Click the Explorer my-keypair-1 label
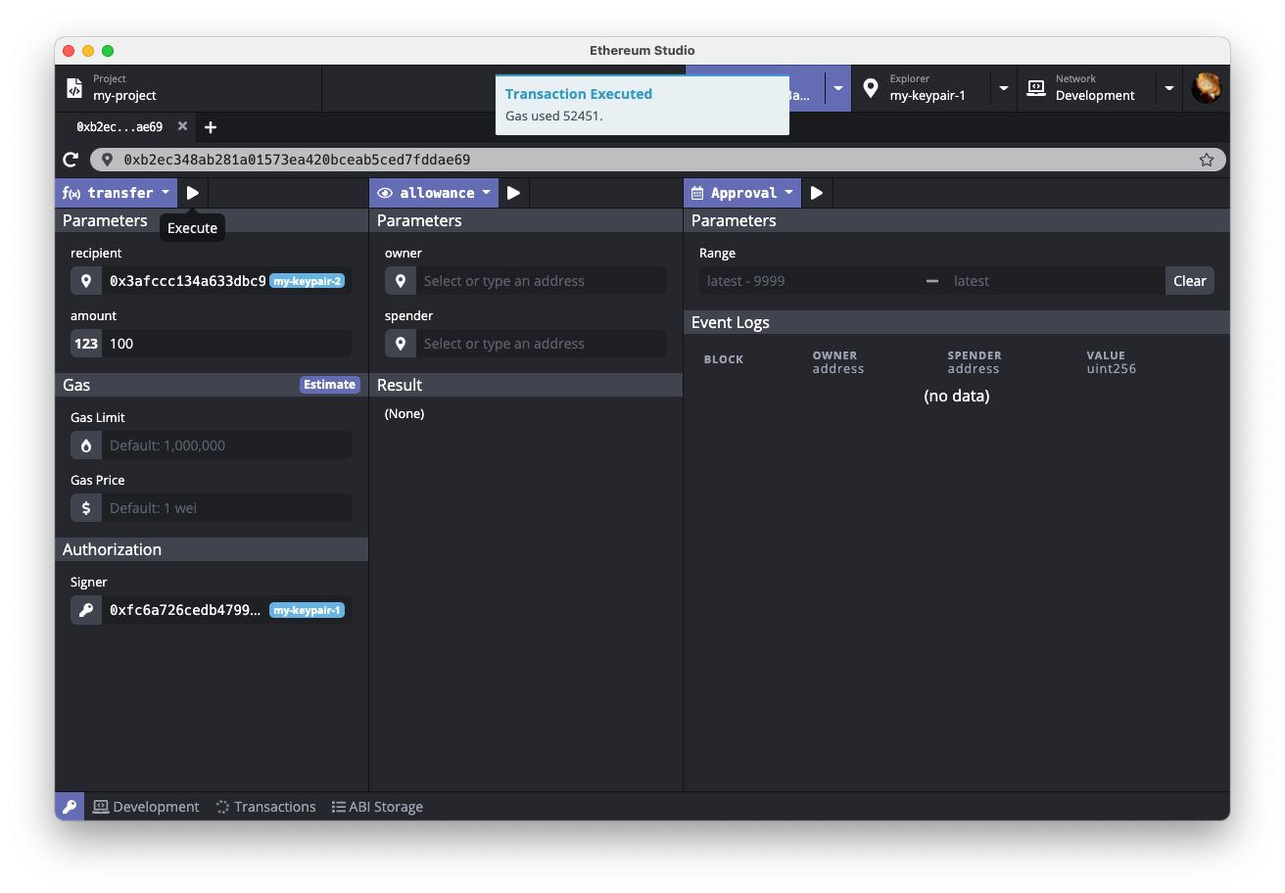1285x893 pixels. click(x=927, y=88)
